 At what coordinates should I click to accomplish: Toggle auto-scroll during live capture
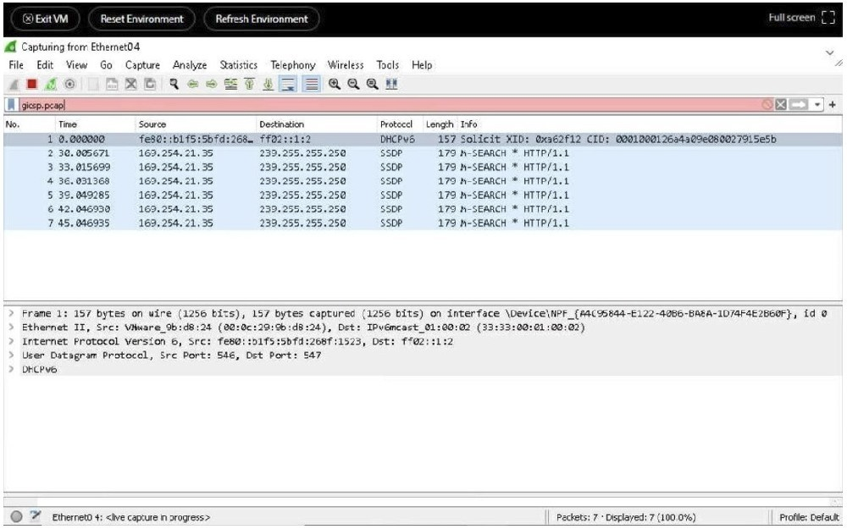click(289, 84)
